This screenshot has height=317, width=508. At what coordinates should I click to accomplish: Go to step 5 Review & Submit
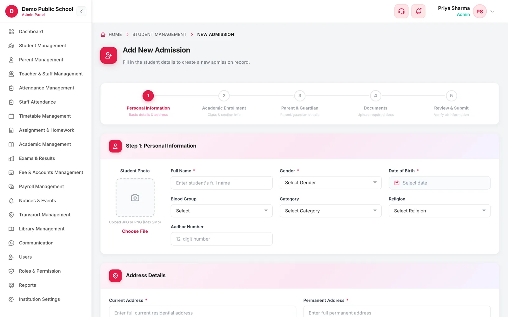pyautogui.click(x=451, y=103)
